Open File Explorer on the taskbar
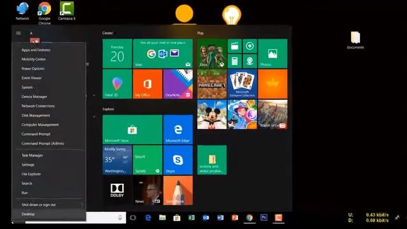Viewport: 407px width, 229px height. coord(163,218)
